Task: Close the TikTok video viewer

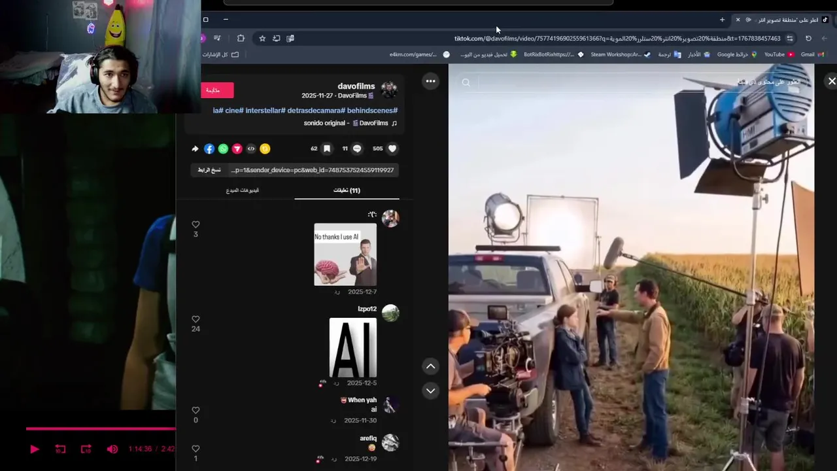Action: point(831,81)
